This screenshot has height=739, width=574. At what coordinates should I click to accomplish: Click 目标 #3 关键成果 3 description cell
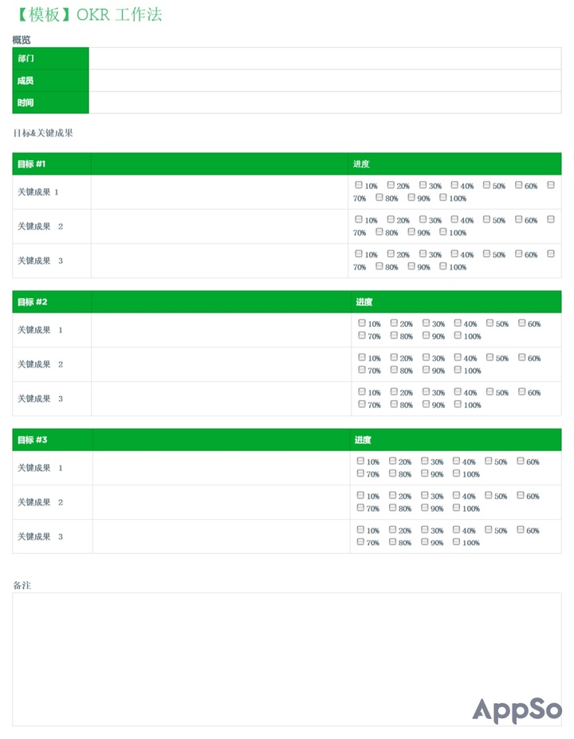coord(221,537)
